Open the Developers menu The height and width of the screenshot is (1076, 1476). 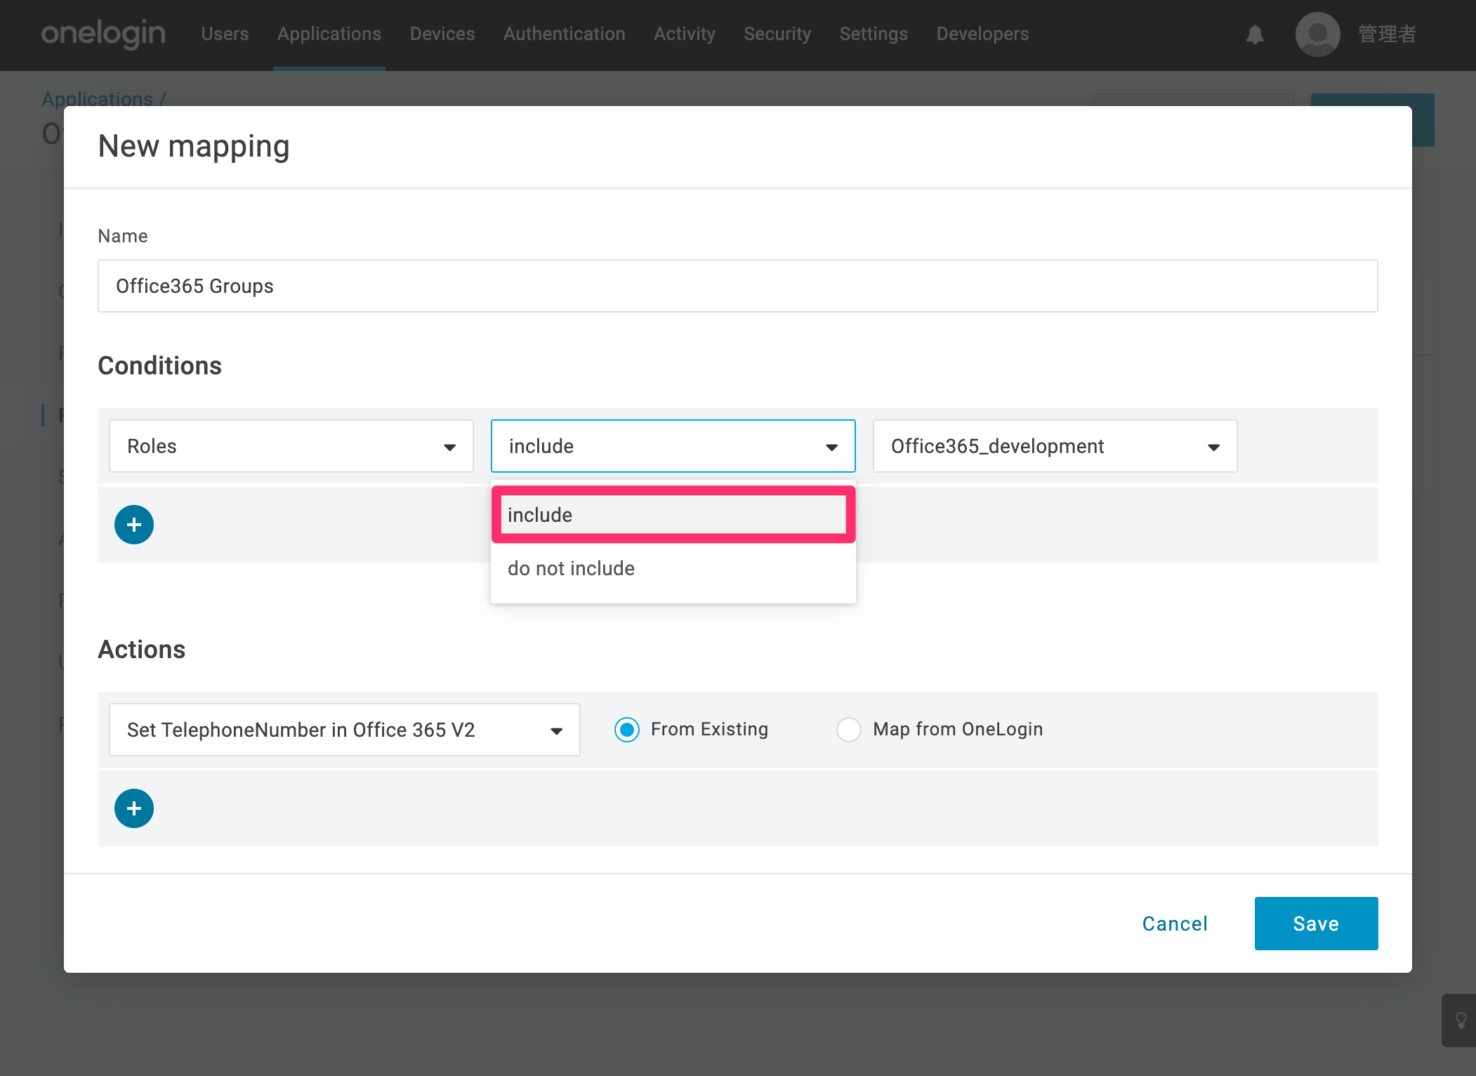click(983, 34)
